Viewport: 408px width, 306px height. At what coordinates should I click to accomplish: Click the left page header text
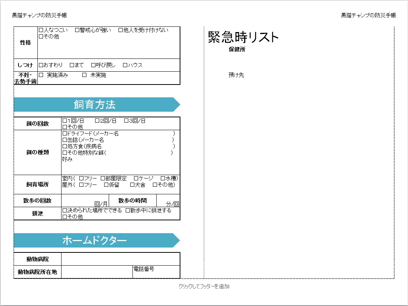pos(40,15)
